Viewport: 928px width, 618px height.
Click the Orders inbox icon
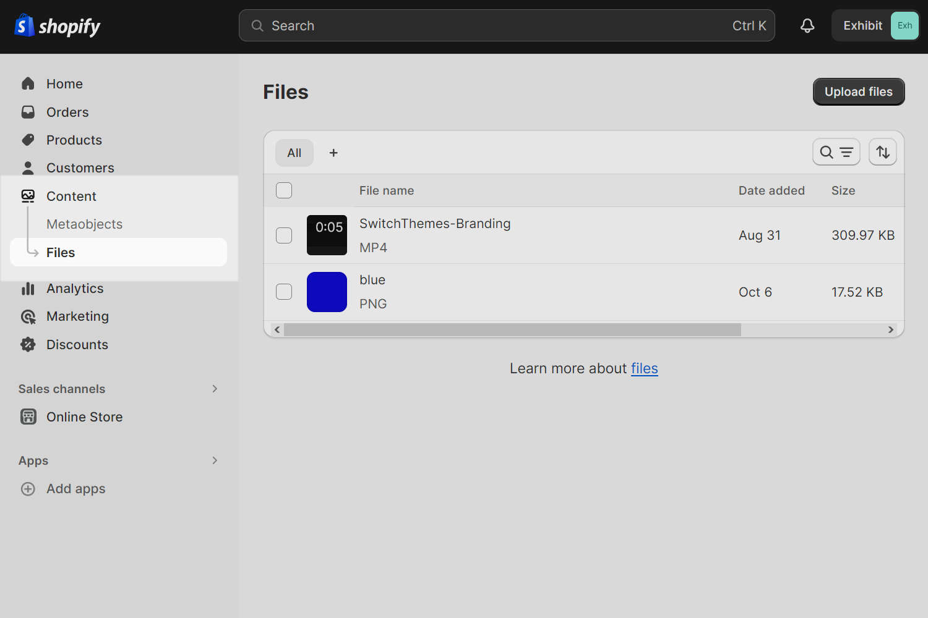[x=28, y=112]
